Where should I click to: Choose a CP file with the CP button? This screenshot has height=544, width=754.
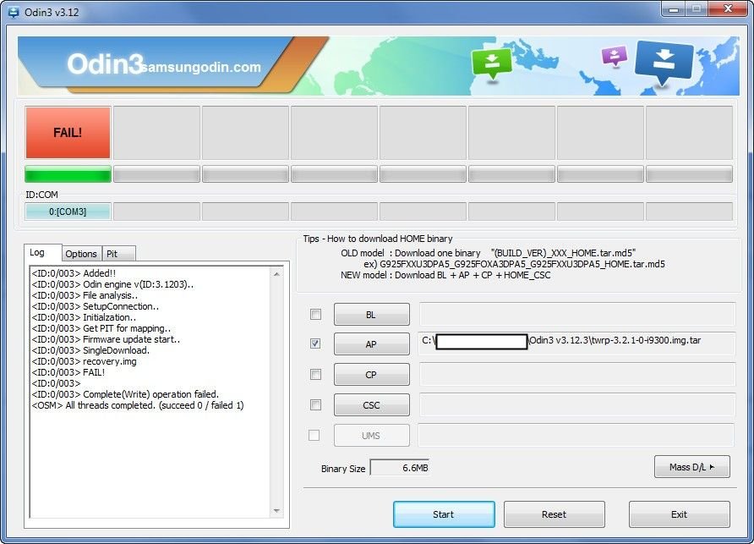click(372, 375)
